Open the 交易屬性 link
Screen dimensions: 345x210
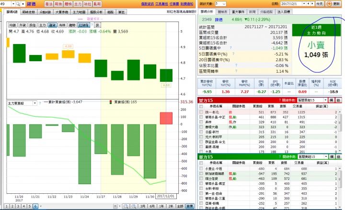tap(162, 4)
